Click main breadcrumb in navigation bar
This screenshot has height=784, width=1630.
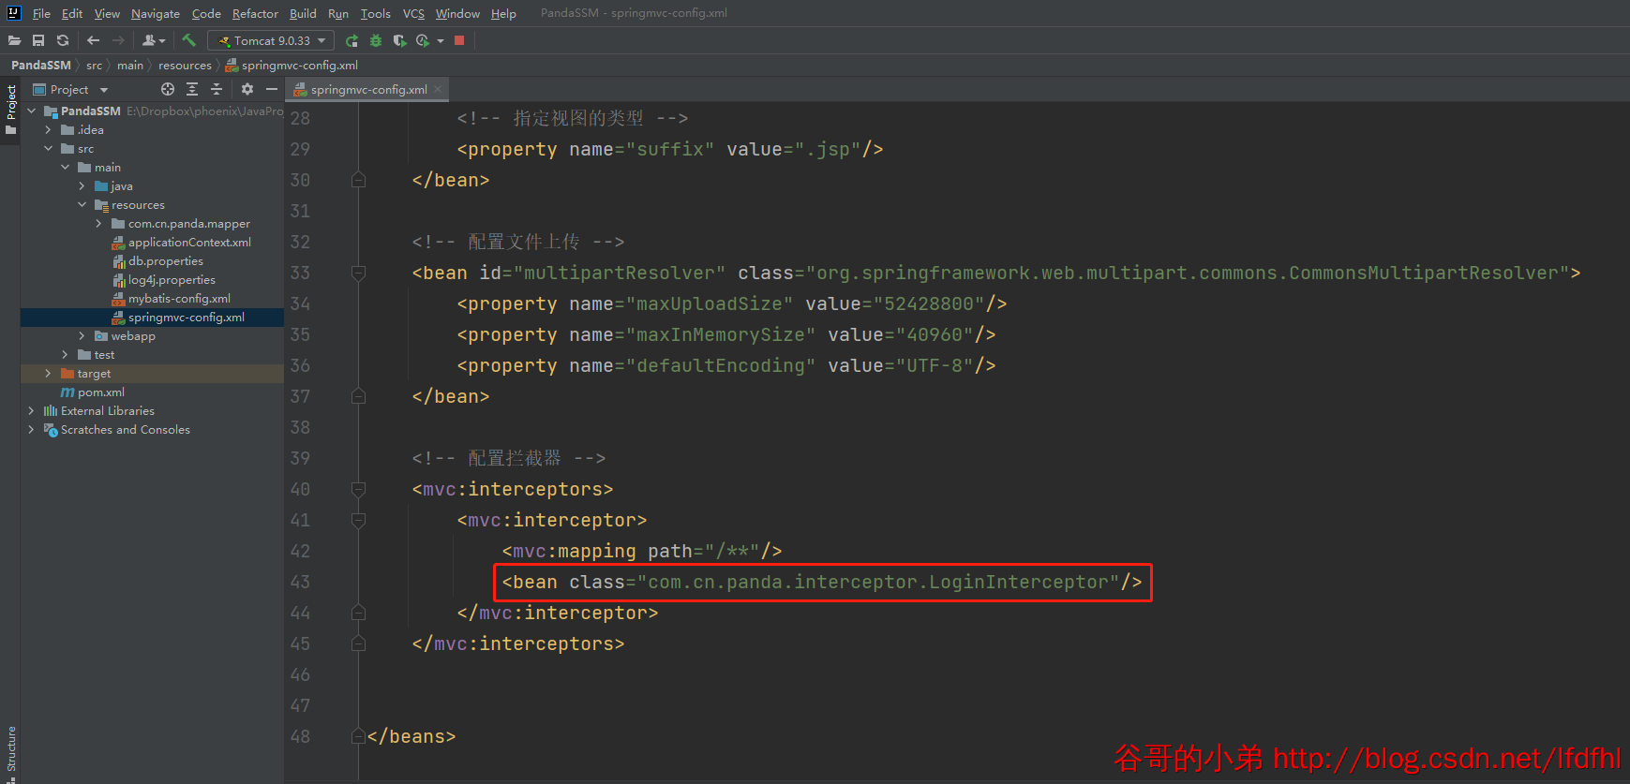[x=130, y=66]
